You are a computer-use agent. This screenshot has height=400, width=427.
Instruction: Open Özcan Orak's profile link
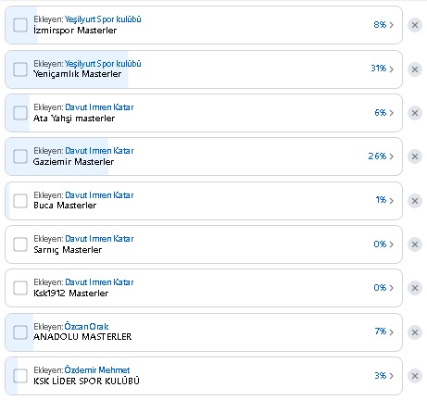86,327
